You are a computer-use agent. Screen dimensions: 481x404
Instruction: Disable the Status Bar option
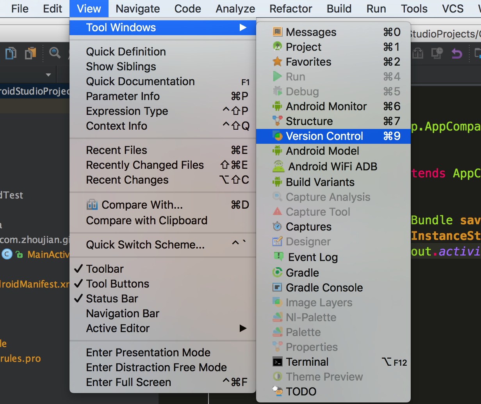click(112, 299)
